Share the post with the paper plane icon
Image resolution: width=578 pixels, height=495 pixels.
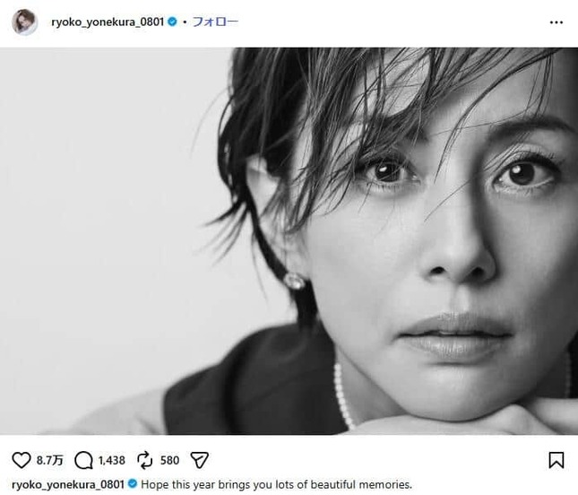click(x=200, y=460)
